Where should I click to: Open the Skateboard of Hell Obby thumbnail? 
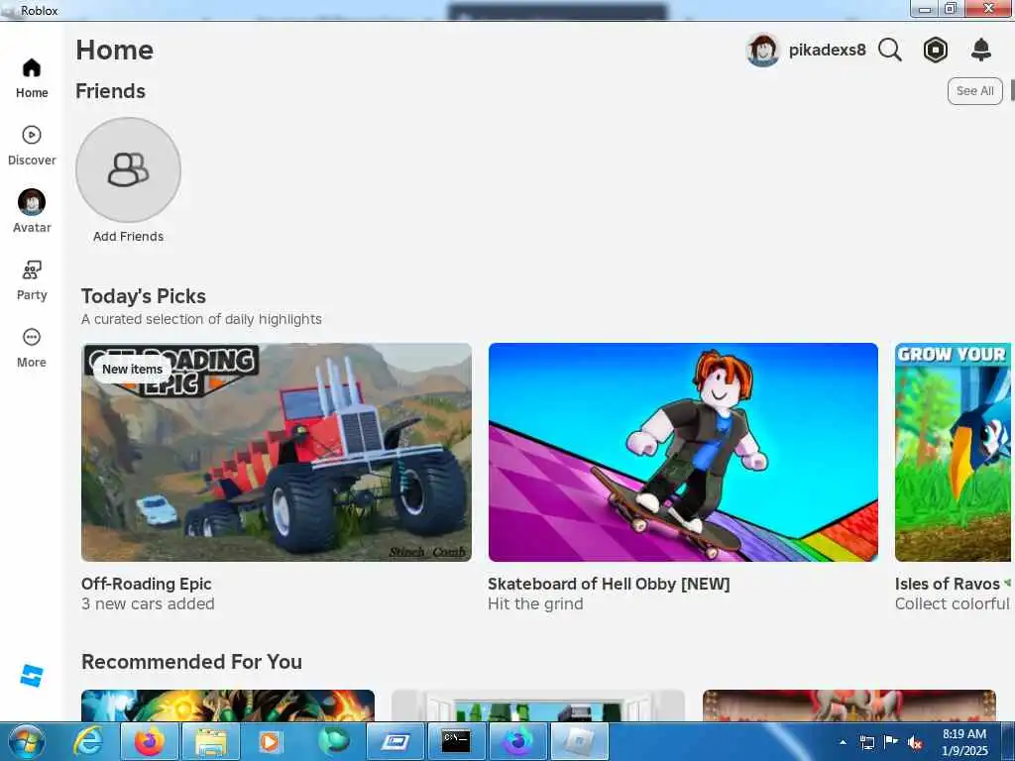click(x=683, y=452)
